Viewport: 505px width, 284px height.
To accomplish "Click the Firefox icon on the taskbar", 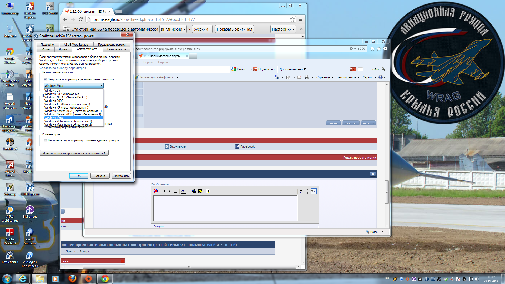I will point(72,279).
